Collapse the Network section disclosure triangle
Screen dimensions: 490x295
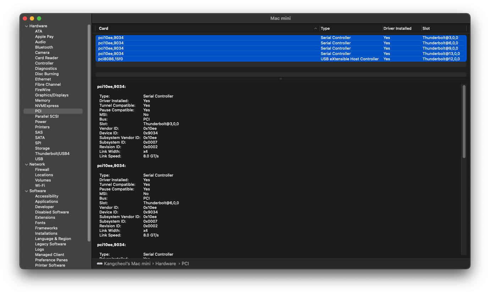click(x=26, y=165)
